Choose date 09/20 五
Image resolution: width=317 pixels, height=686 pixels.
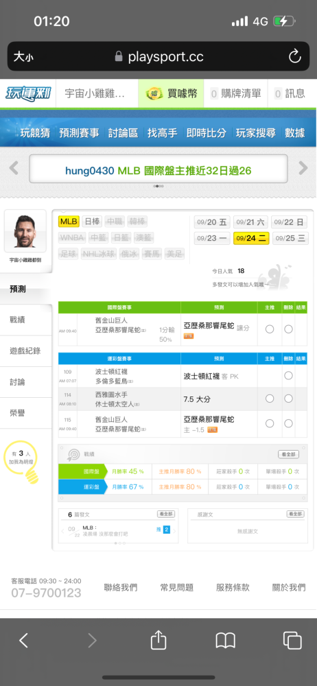tap(212, 222)
